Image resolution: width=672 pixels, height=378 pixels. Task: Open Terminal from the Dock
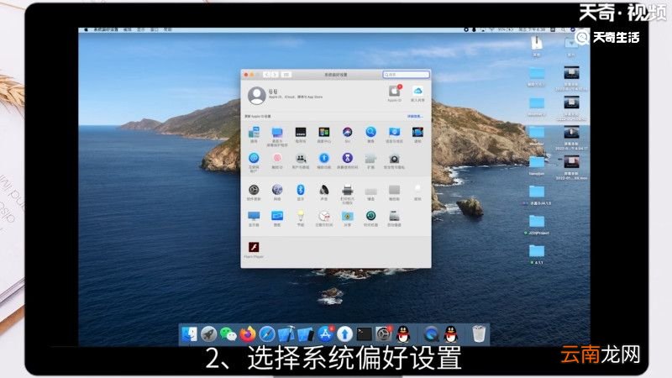[x=365, y=333]
